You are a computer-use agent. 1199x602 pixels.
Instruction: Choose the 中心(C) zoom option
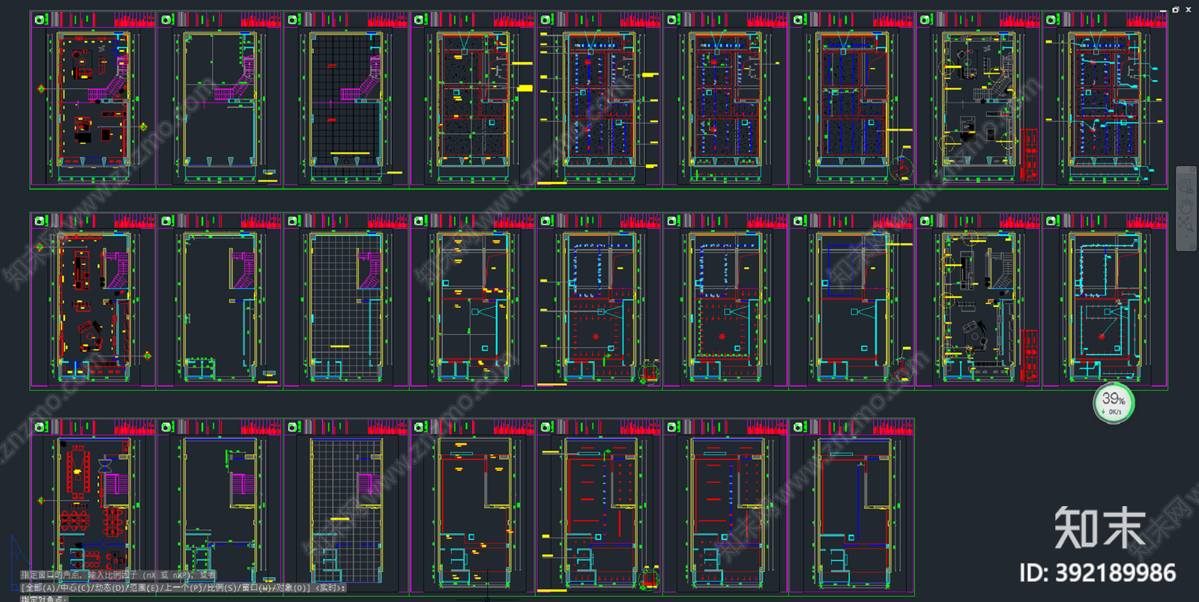coord(75,588)
